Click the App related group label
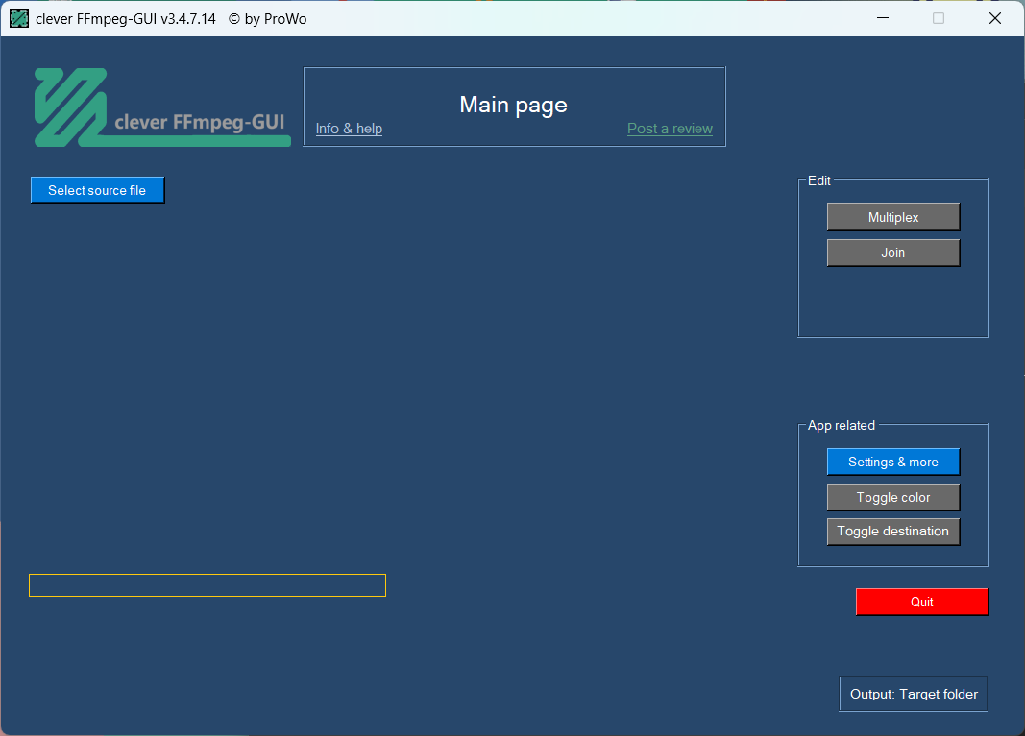The image size is (1025, 736). pos(842,426)
